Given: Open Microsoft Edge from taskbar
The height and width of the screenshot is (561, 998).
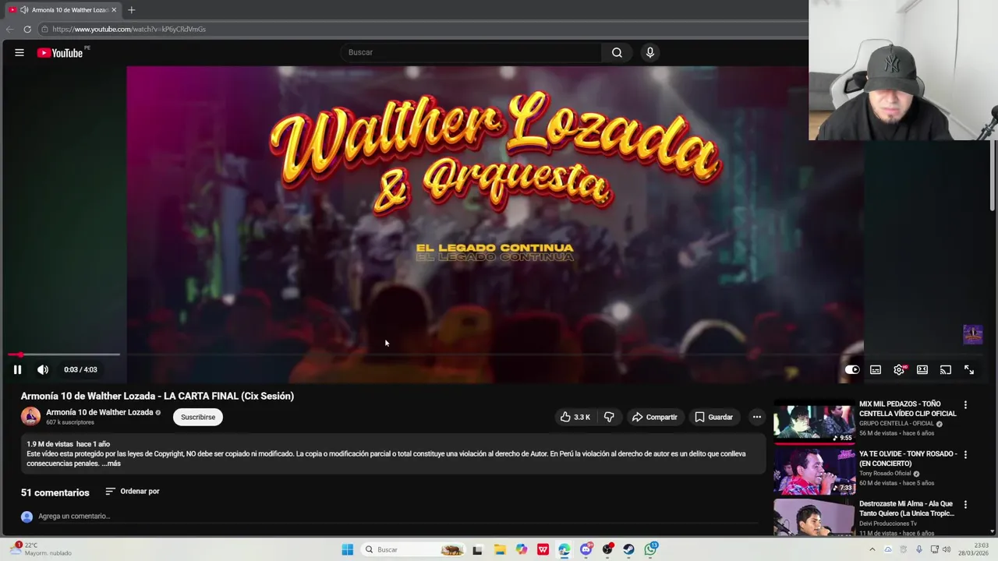Looking at the screenshot, I should (x=564, y=549).
